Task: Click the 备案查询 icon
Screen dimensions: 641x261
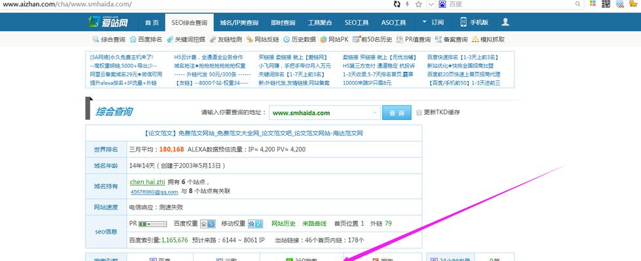Action: (439, 40)
